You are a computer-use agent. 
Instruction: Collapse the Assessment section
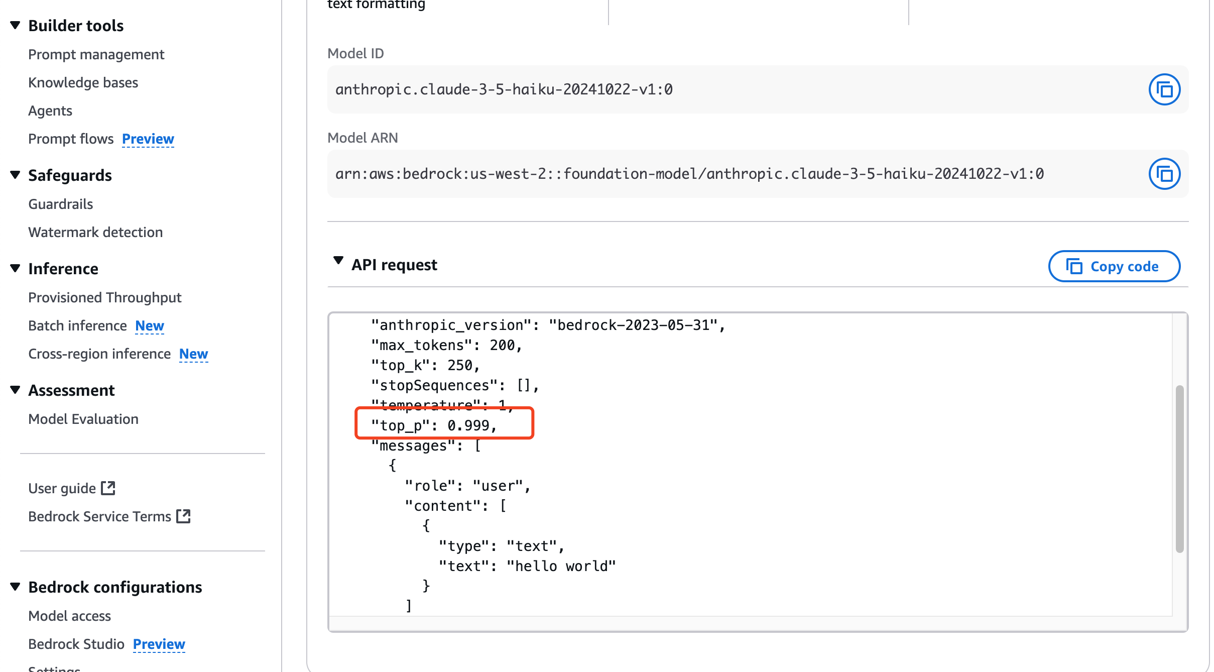(15, 390)
